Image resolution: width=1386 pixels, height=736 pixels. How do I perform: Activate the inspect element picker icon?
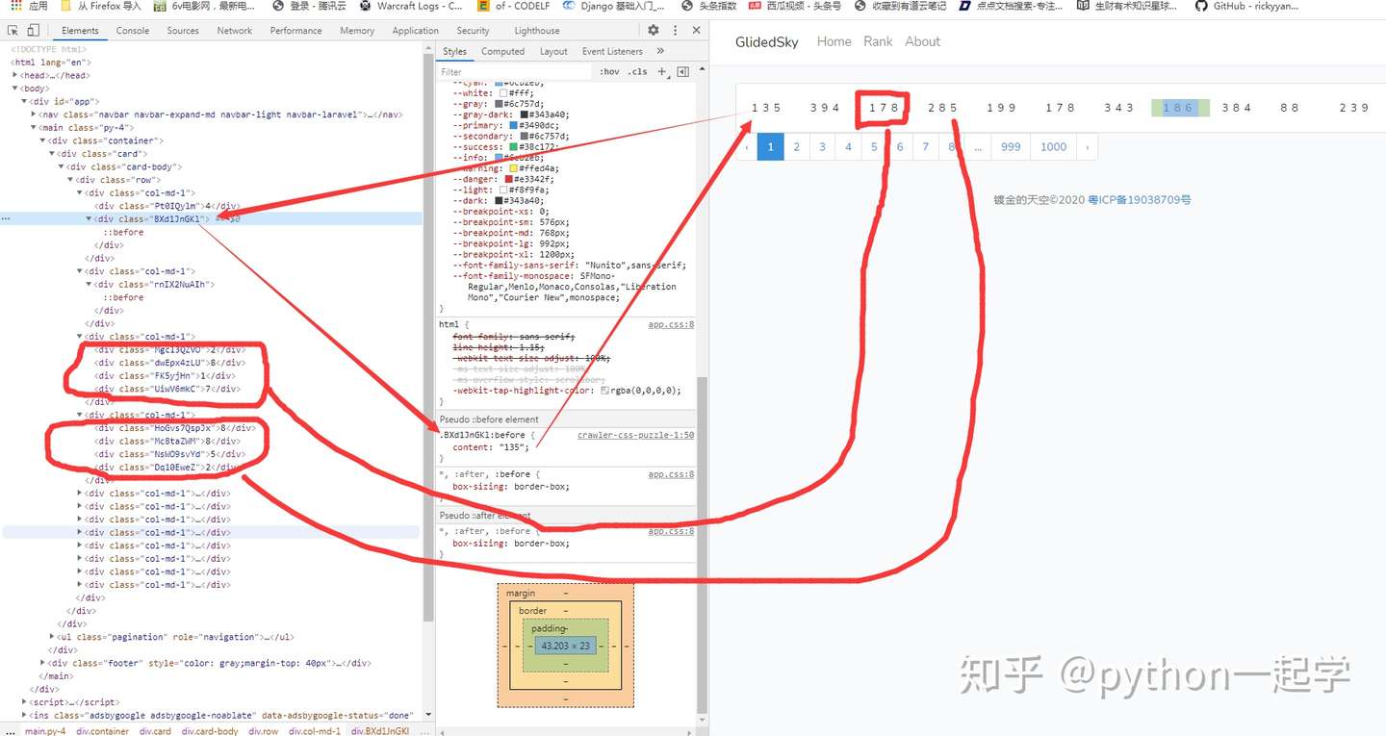click(13, 31)
